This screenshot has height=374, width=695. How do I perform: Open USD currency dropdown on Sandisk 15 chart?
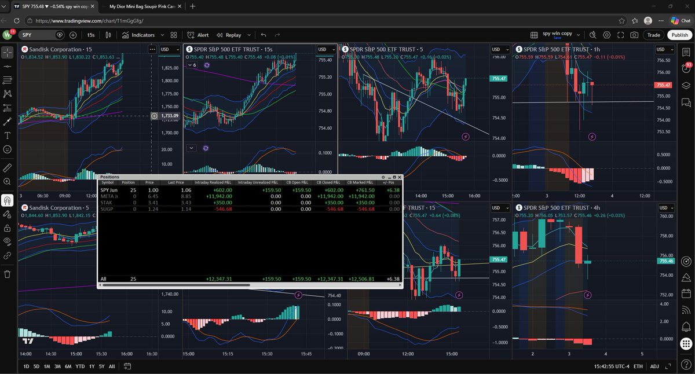tap(170, 49)
